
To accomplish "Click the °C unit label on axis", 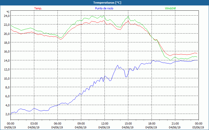I will (8, 12).
